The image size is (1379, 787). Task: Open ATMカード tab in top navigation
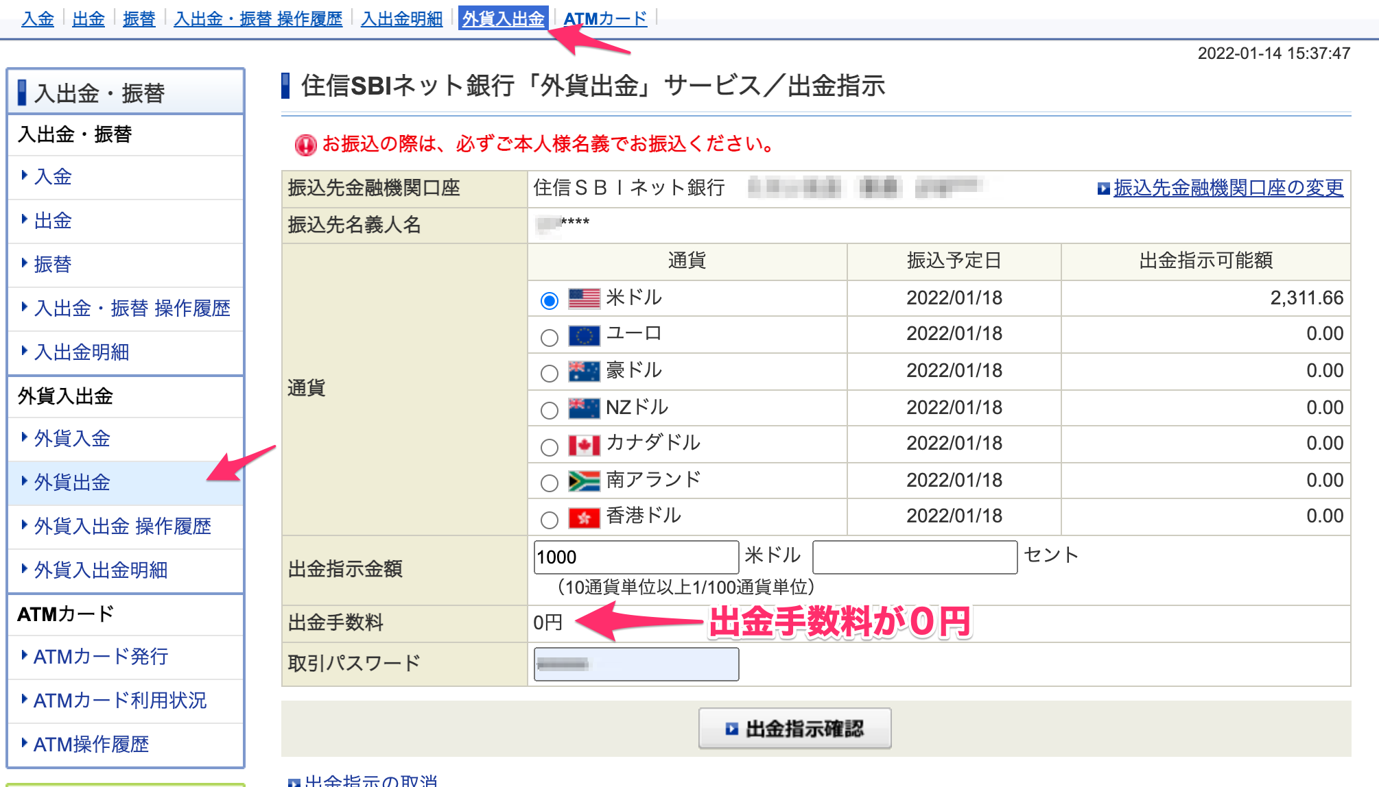(606, 19)
